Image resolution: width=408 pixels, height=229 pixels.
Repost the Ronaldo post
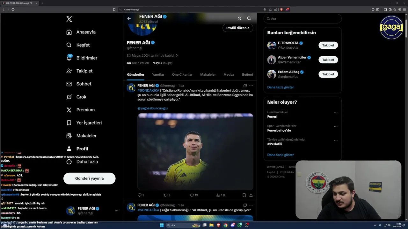point(167,195)
